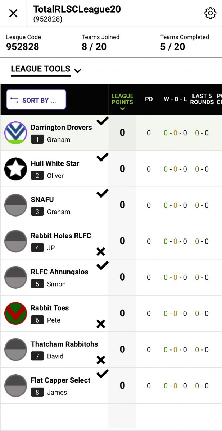Tap Rabbit Toes red-green team logo

tap(16, 314)
